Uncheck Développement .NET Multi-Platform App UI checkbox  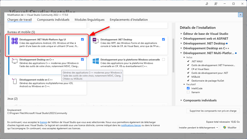tap(82, 39)
